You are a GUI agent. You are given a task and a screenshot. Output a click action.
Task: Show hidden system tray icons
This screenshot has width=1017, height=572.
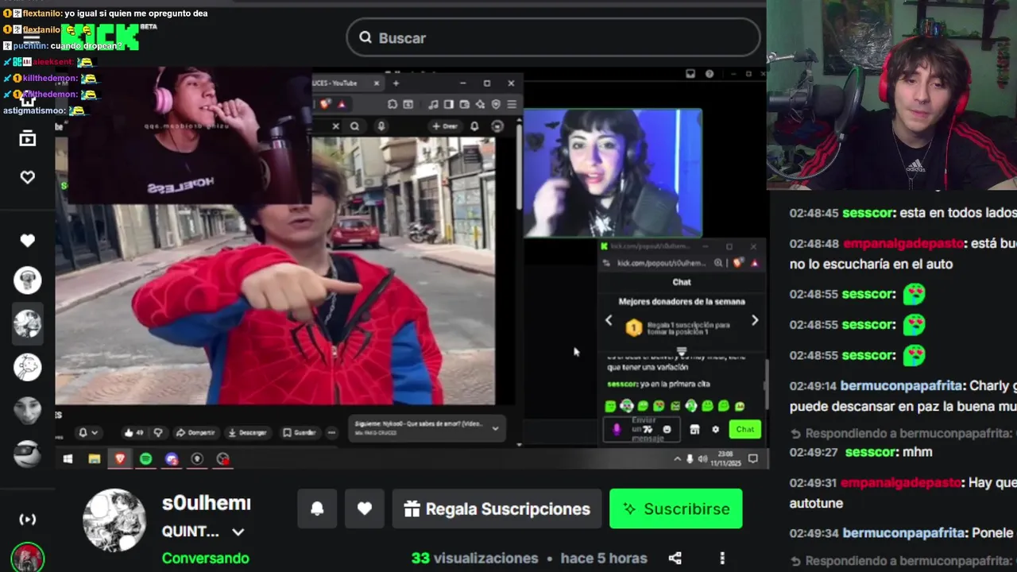tap(677, 458)
